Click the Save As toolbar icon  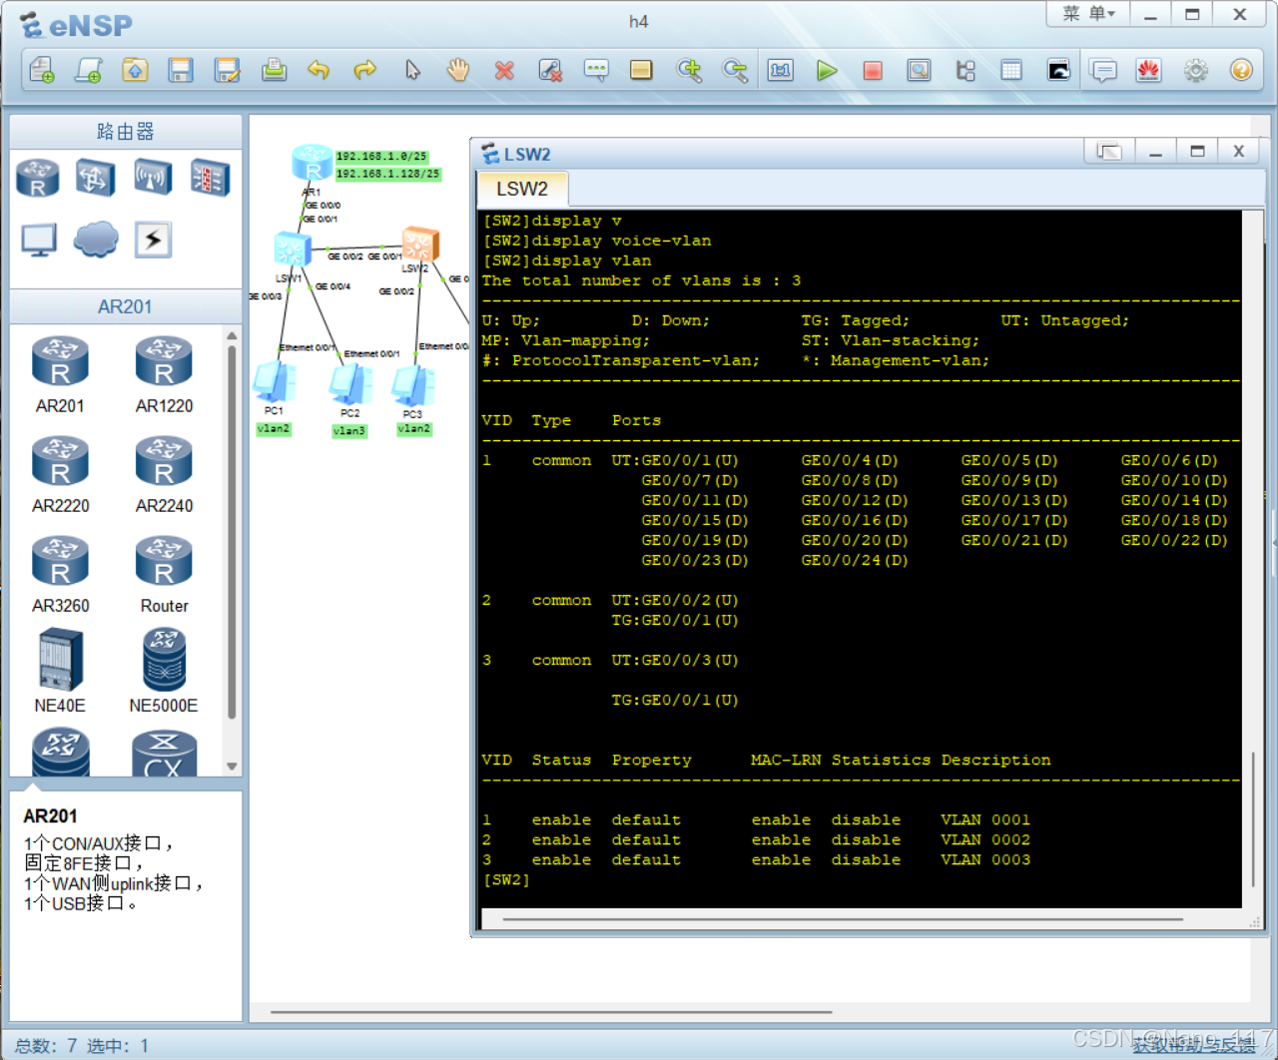[228, 70]
